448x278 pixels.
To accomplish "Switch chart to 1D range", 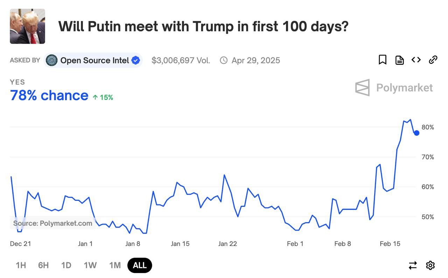I will click(66, 265).
